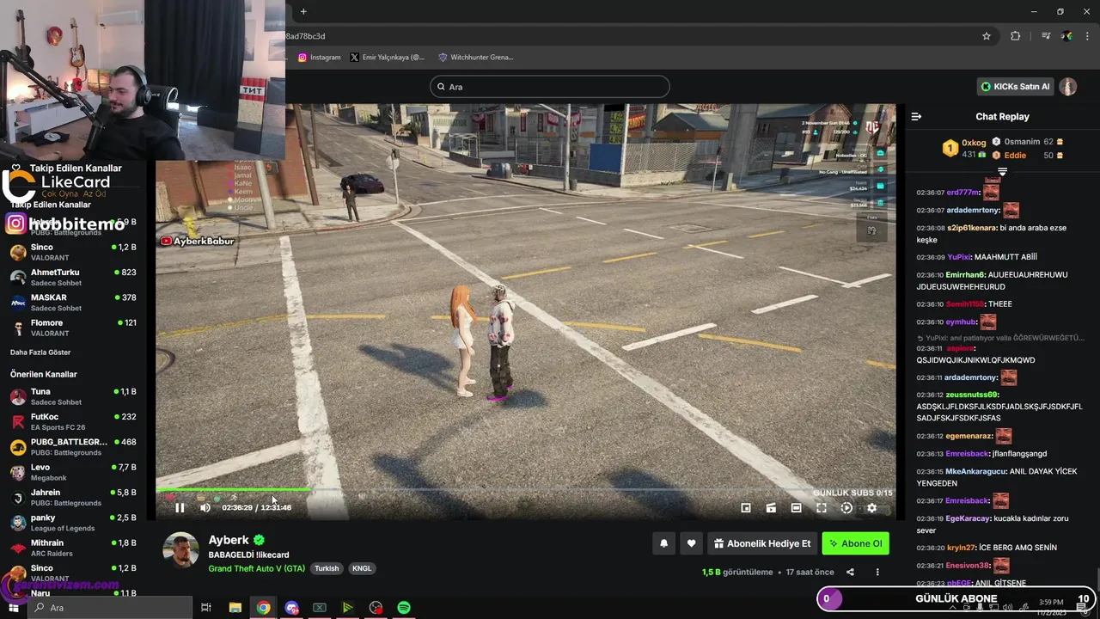Select the KNGL tag
Image resolution: width=1100 pixels, height=619 pixels.
pos(362,568)
